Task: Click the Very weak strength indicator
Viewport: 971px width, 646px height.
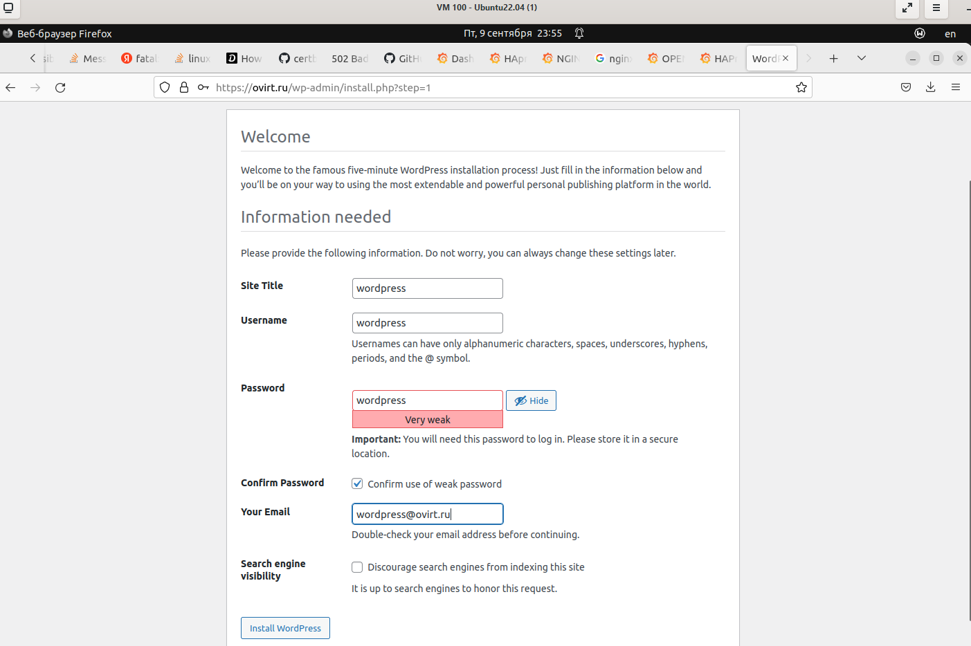Action: click(427, 420)
